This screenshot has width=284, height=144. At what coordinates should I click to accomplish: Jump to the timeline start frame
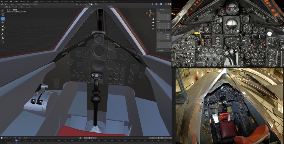pyautogui.click(x=85, y=138)
